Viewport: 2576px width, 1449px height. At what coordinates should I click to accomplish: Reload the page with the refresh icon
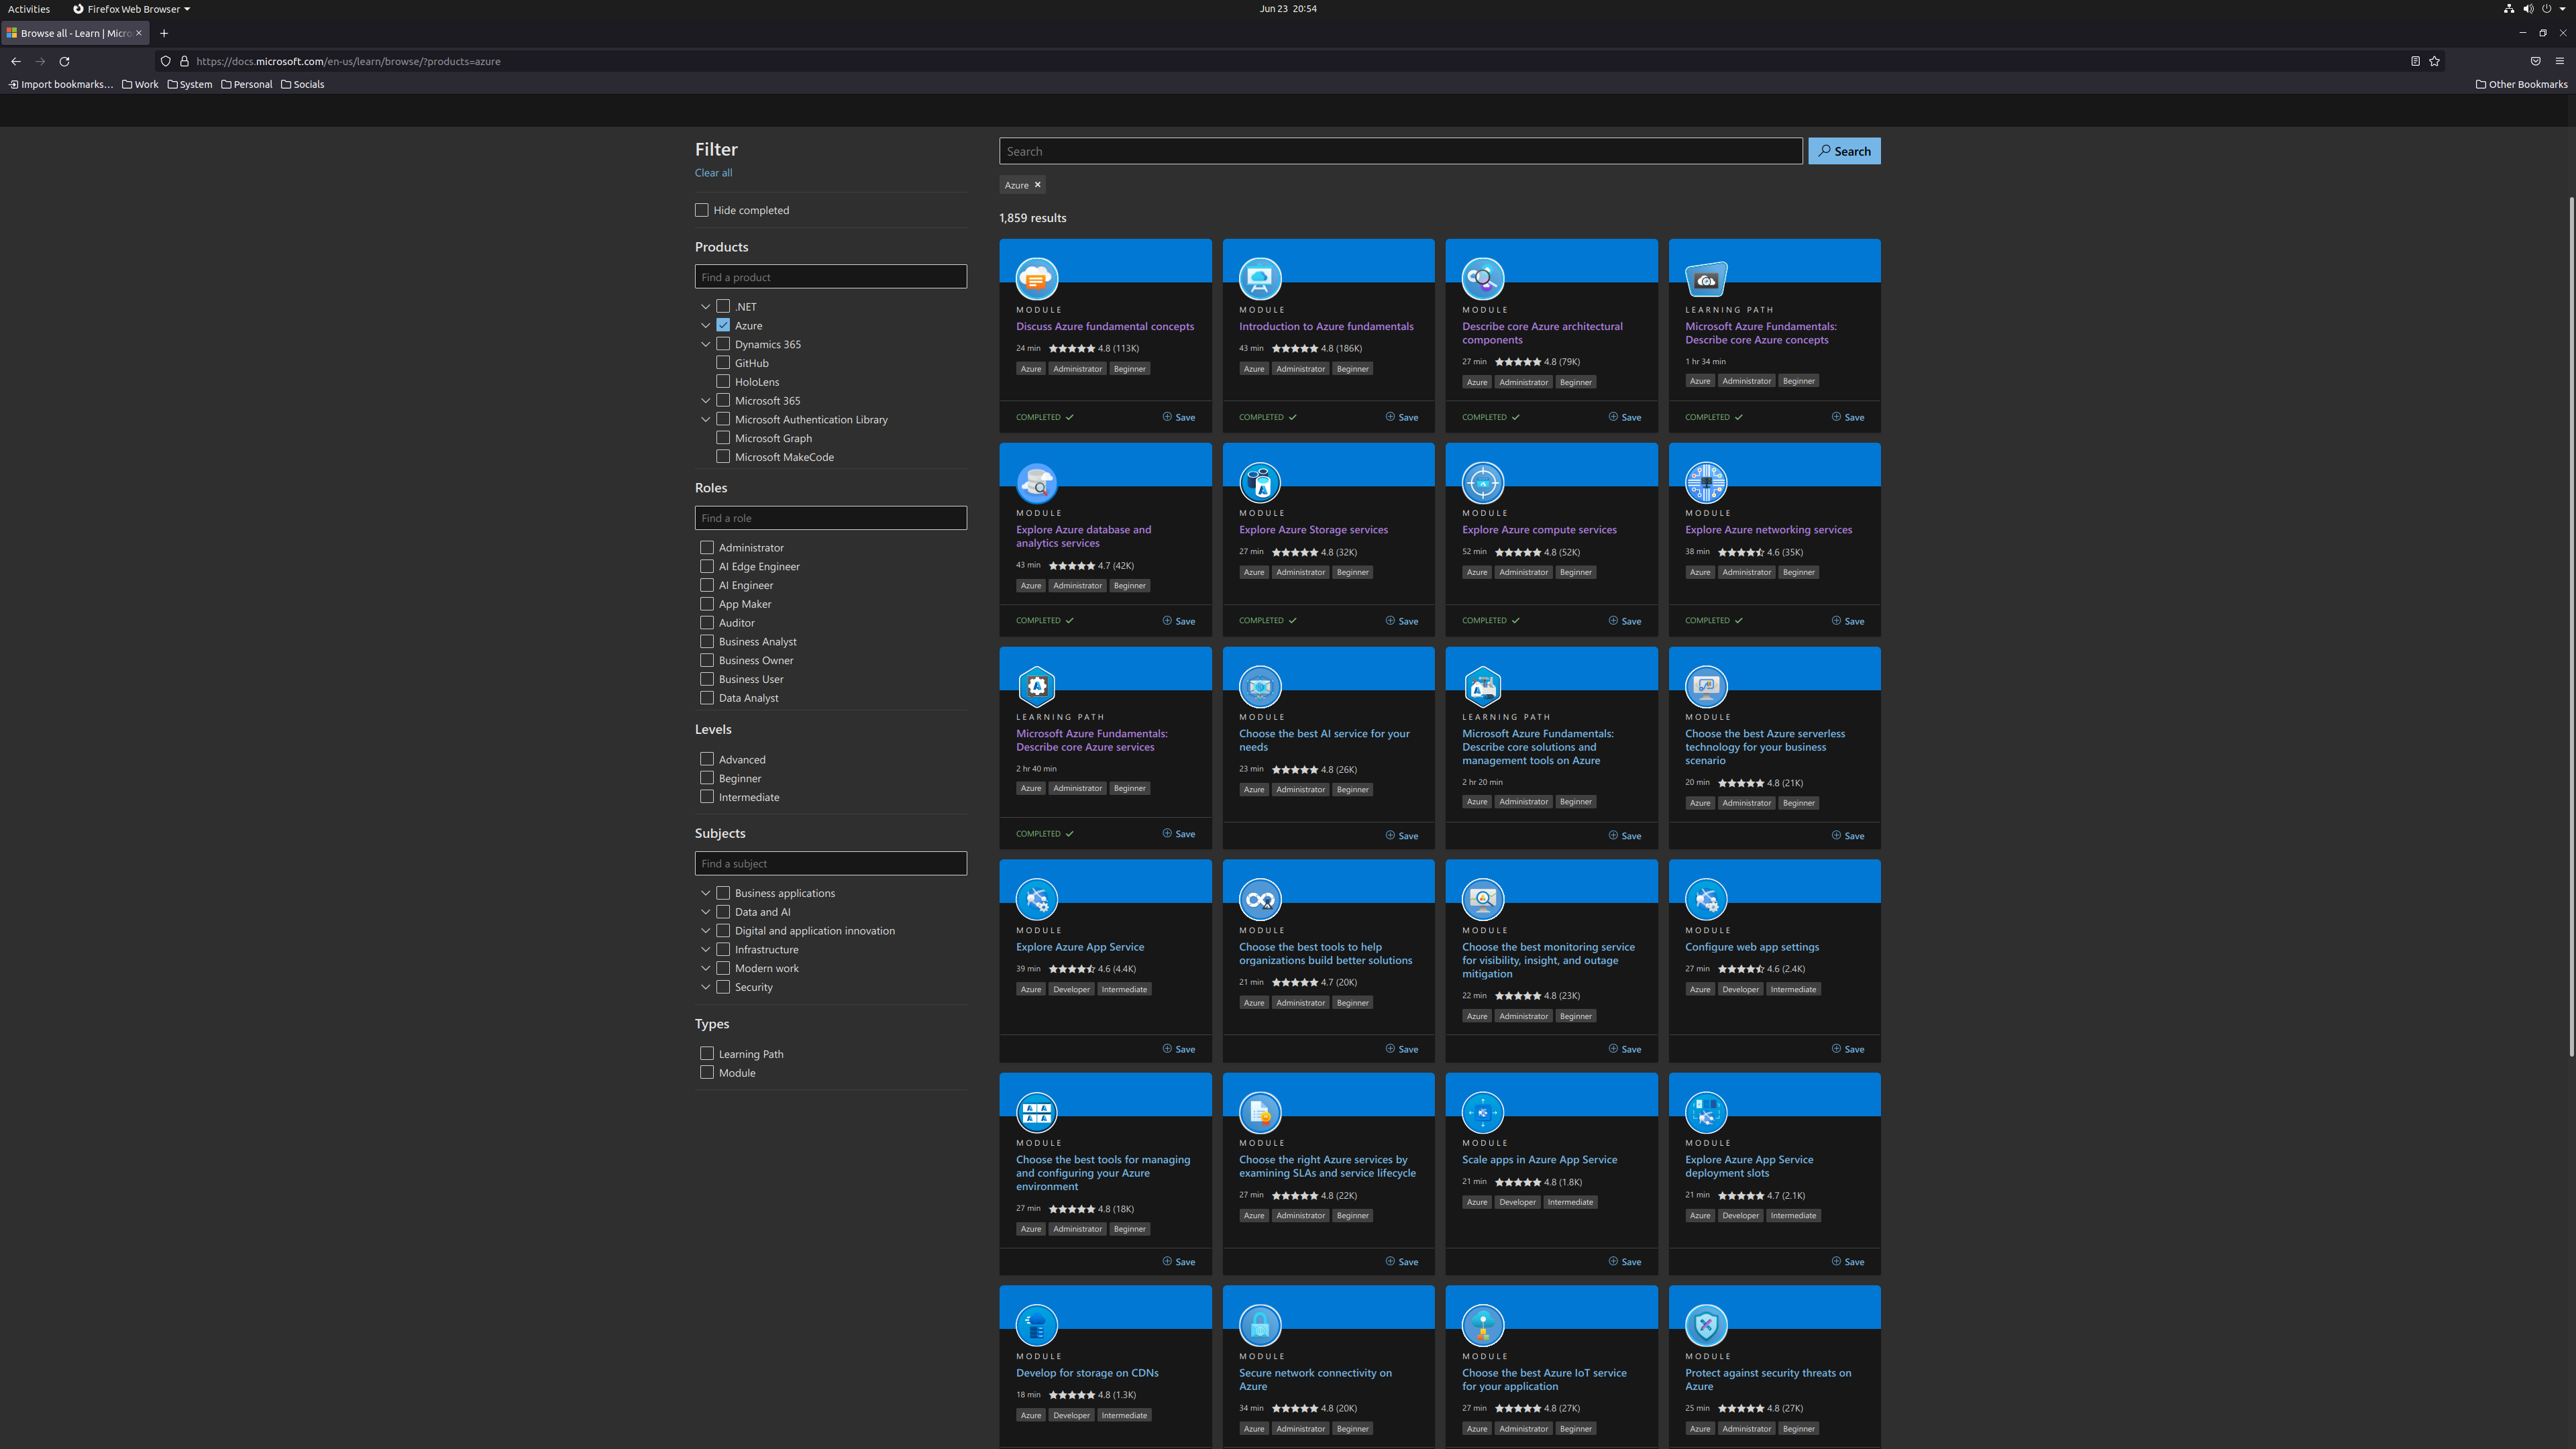click(x=64, y=61)
